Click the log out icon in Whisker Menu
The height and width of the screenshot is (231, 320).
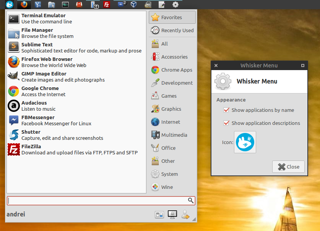[185, 214]
